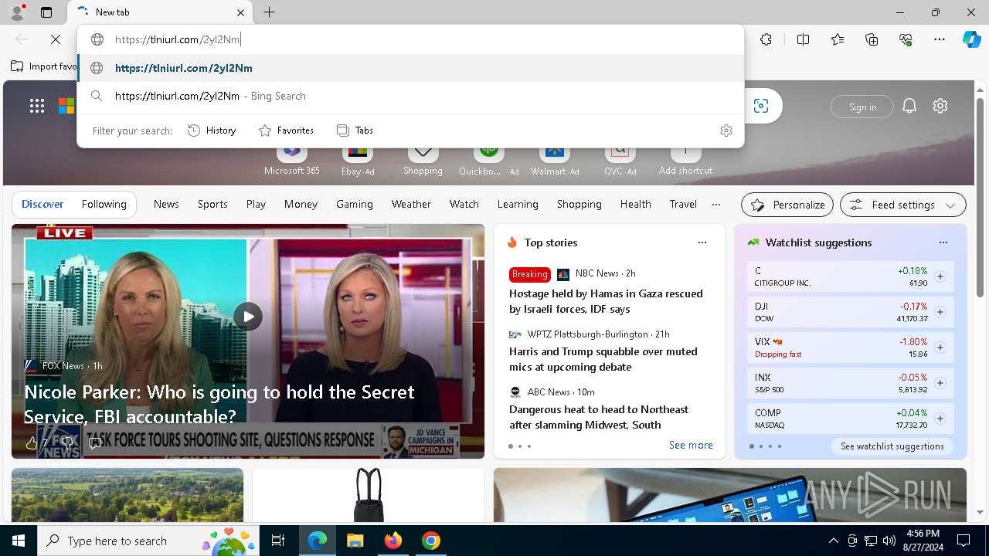Show more feed categories ellipsis
The height and width of the screenshot is (556, 989).
[716, 204]
